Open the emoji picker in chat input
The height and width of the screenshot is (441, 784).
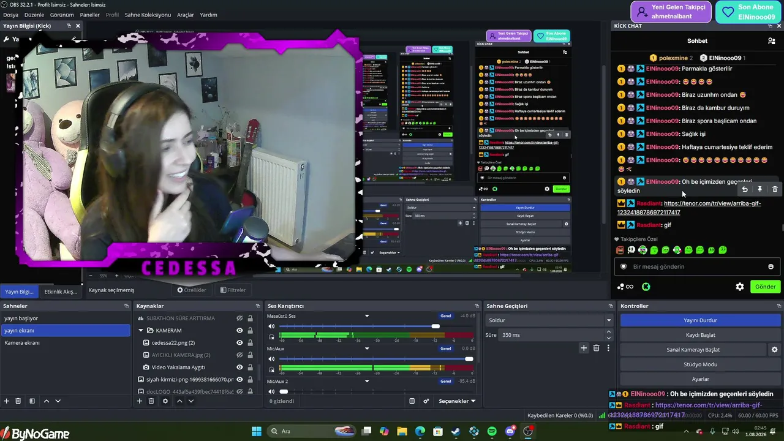771,266
